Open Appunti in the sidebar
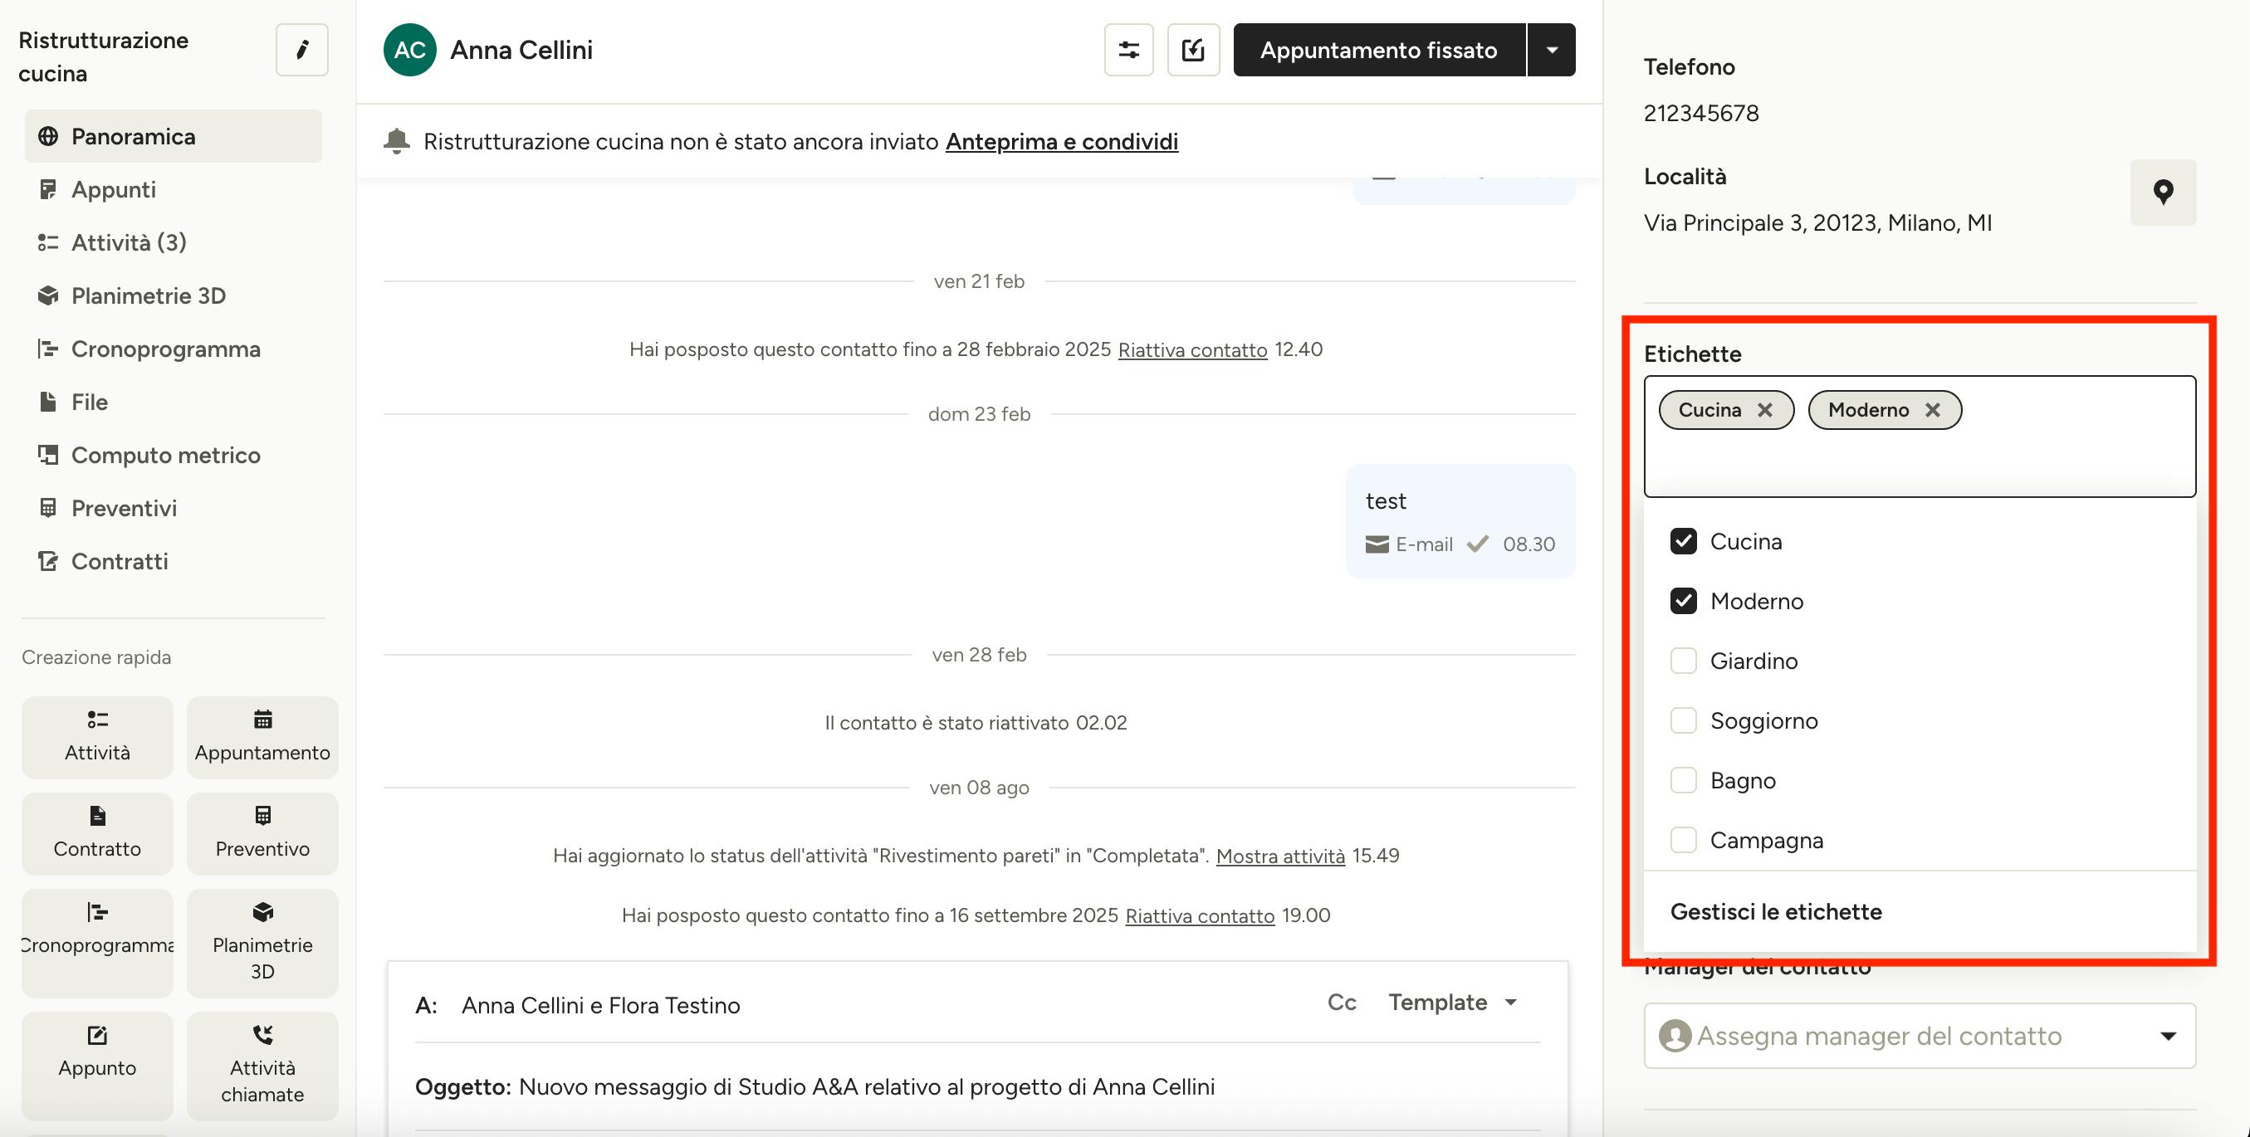 [x=173, y=189]
